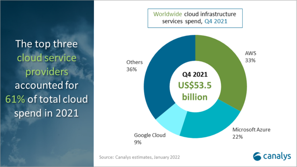Click the words accounted for
297x167 pixels.
click(x=47, y=85)
